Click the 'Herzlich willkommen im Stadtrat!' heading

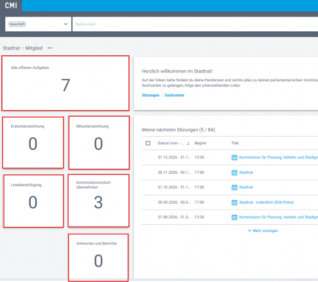coord(177,71)
